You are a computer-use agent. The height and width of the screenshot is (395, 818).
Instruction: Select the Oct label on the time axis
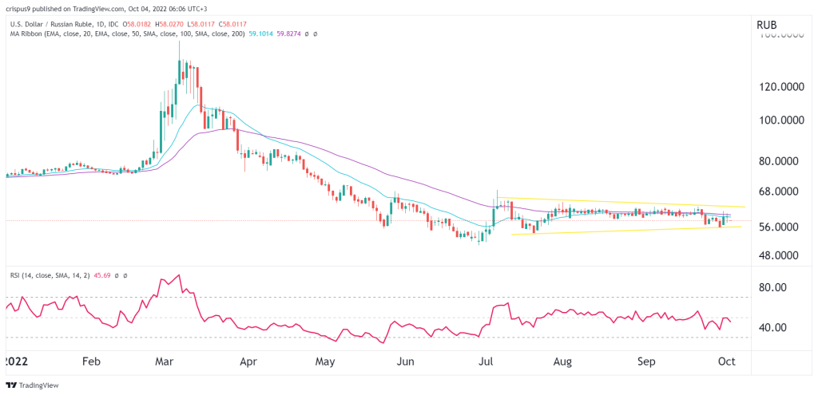click(x=726, y=361)
